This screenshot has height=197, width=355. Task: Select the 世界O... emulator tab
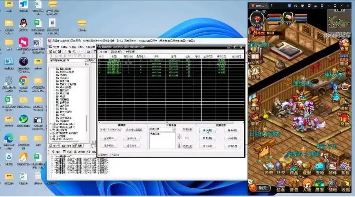click(x=259, y=6)
